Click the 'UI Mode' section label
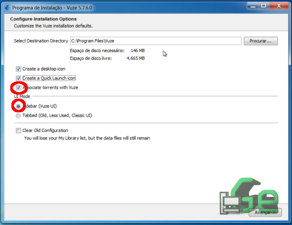Screen dimensions: 292x225 (22, 96)
